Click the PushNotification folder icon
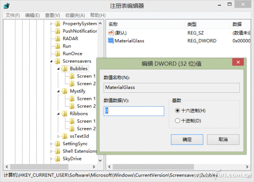This screenshot has width=254, height=182. (x=58, y=31)
